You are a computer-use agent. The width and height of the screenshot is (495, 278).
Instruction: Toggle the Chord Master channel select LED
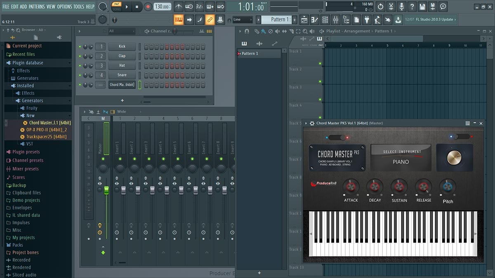pos(139,84)
